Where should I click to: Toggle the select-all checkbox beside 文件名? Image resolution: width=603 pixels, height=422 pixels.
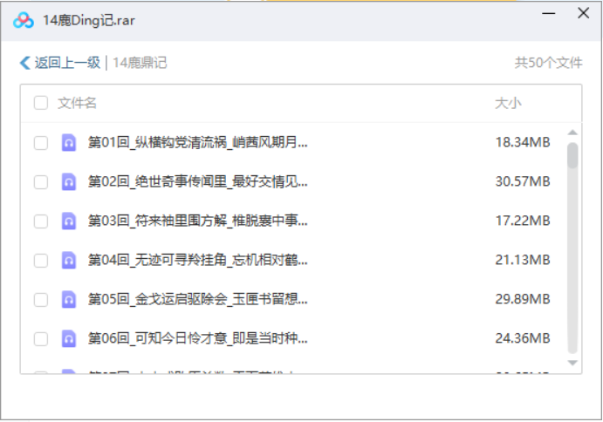[41, 104]
